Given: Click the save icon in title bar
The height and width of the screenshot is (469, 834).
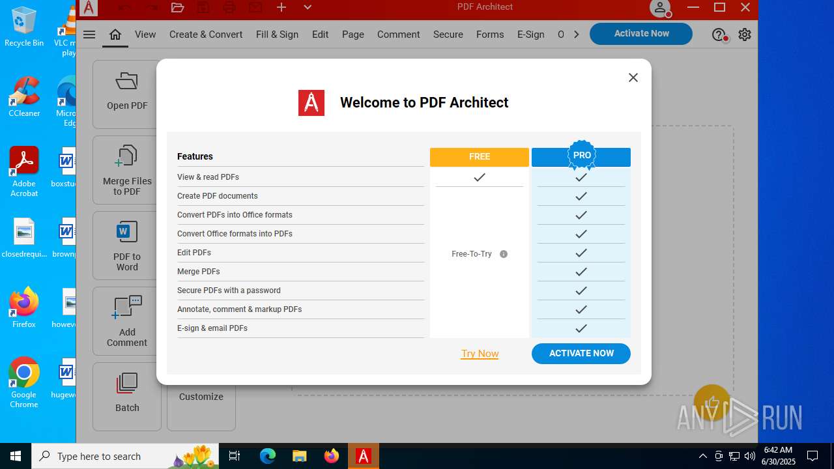Looking at the screenshot, I should [x=203, y=8].
